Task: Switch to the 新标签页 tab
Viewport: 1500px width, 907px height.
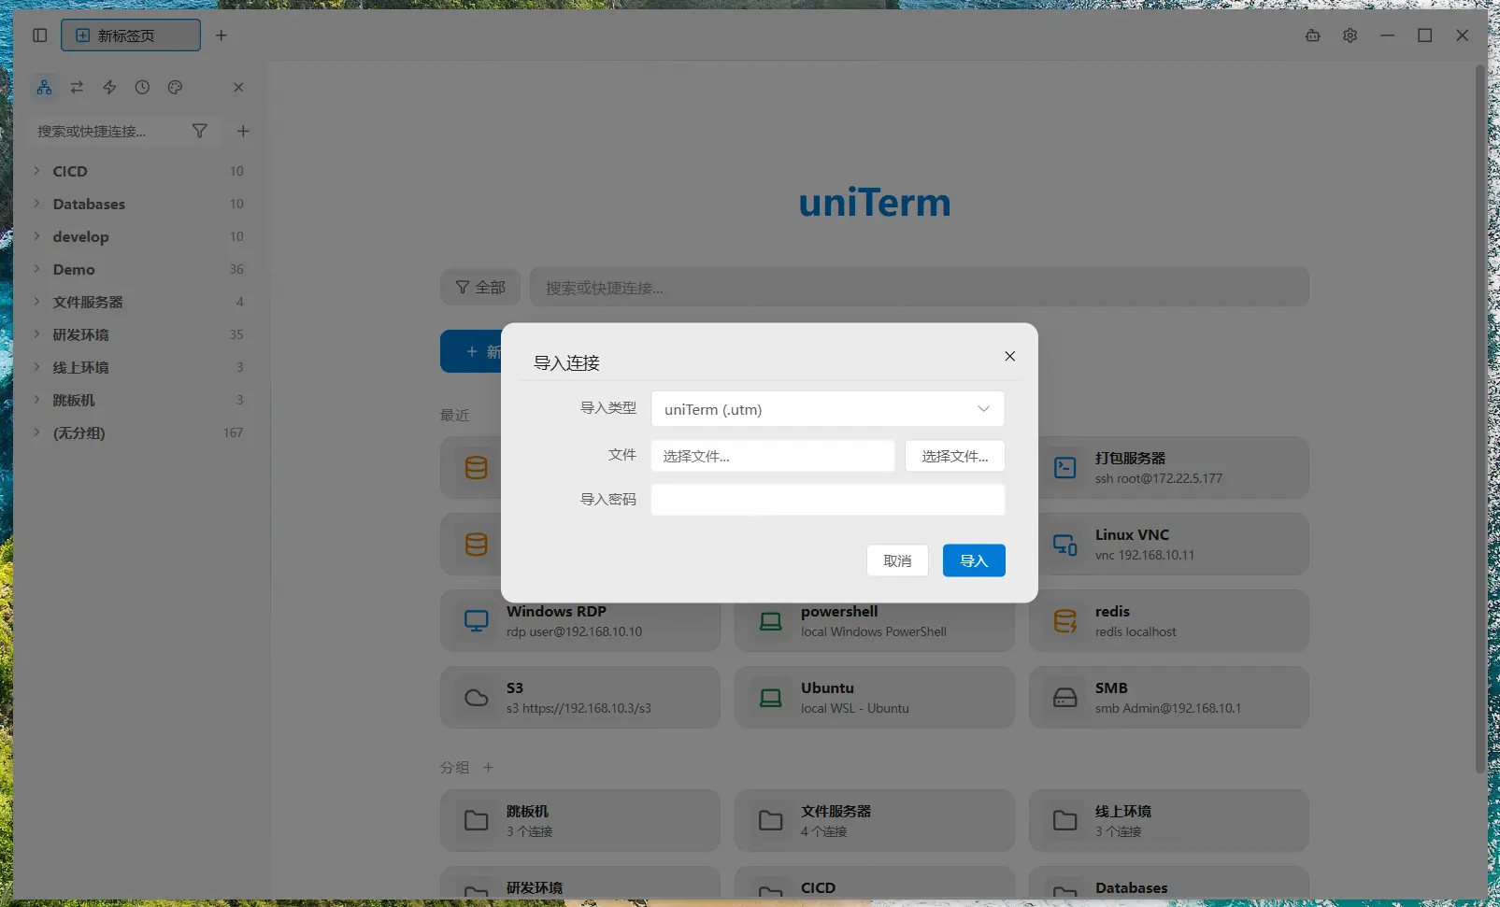Action: point(131,35)
